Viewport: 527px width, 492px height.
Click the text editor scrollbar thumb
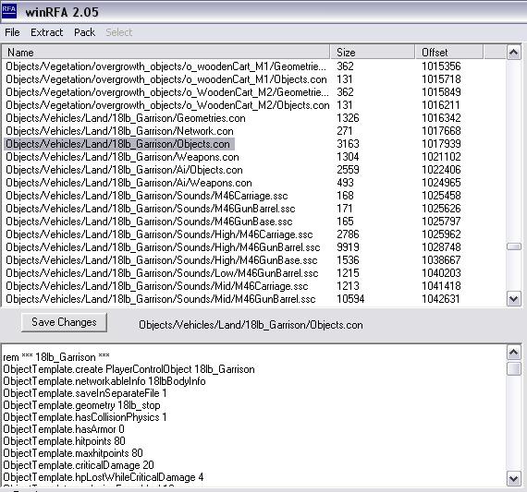[x=513, y=368]
